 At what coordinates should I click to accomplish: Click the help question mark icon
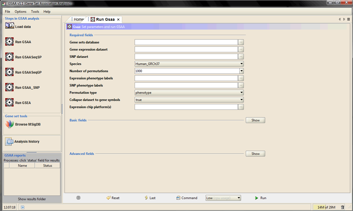pyautogui.click(x=78, y=198)
